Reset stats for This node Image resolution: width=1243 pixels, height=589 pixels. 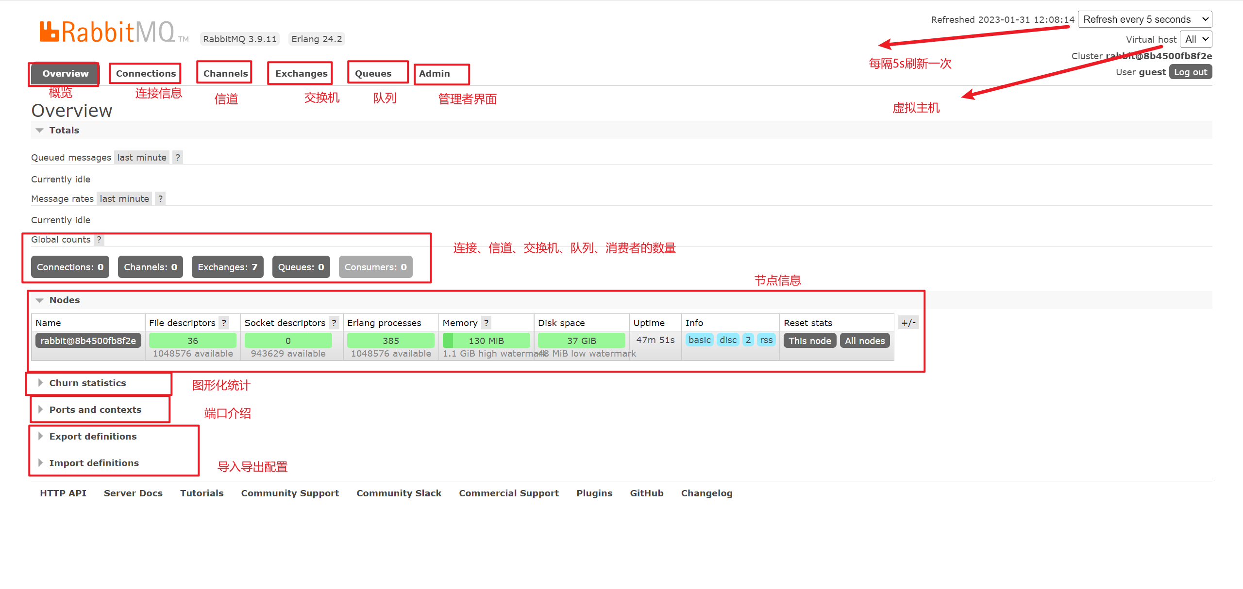[x=809, y=341]
